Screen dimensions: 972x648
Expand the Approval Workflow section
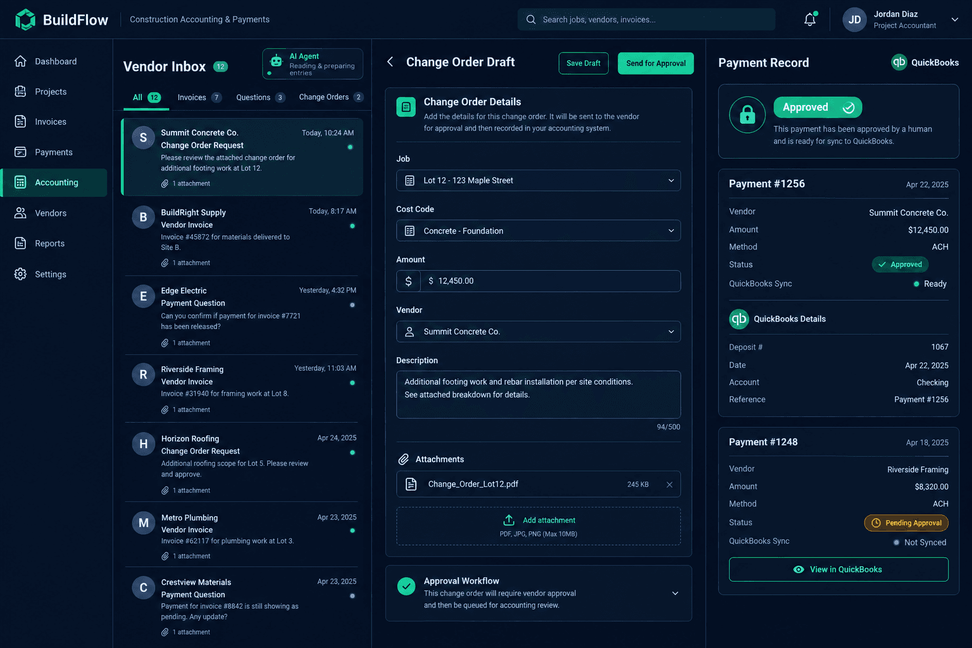click(675, 593)
